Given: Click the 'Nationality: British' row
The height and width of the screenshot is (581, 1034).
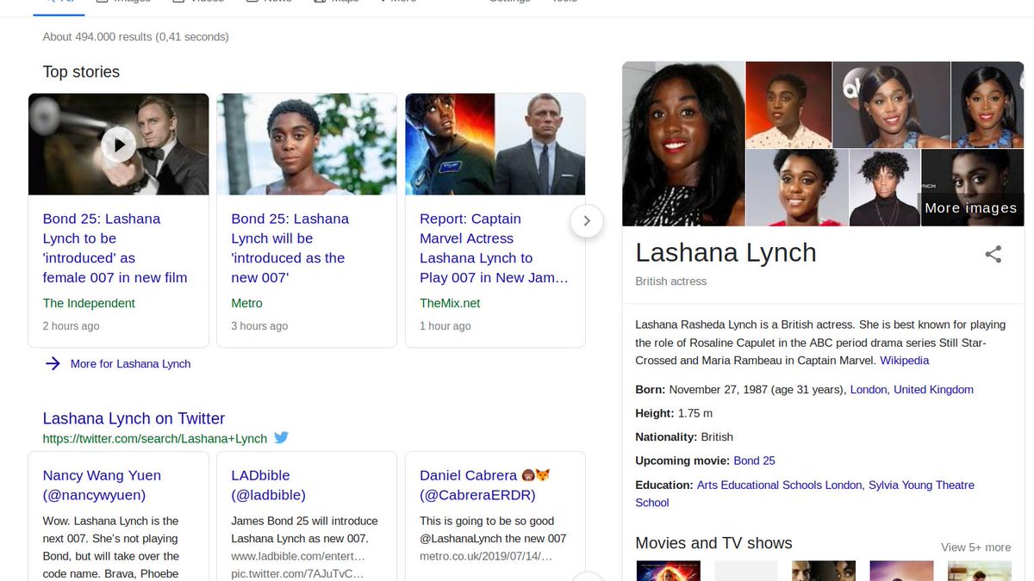Looking at the screenshot, I should coord(684,437).
